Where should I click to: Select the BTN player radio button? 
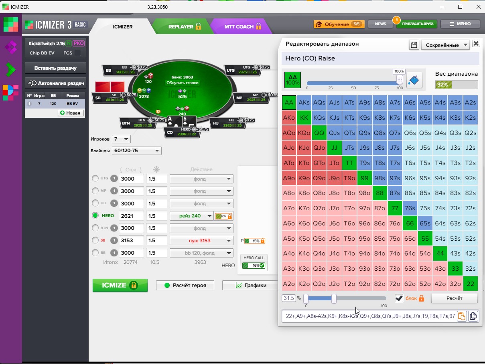95,228
